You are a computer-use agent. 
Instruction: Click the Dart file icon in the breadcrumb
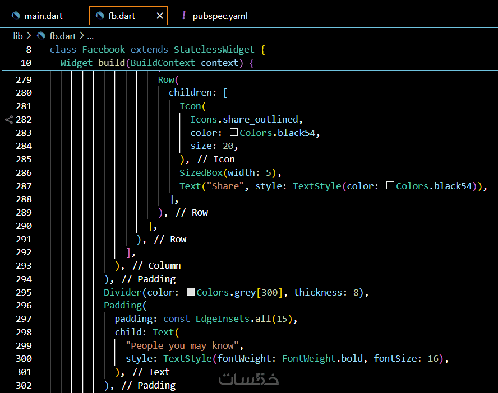pyautogui.click(x=41, y=36)
